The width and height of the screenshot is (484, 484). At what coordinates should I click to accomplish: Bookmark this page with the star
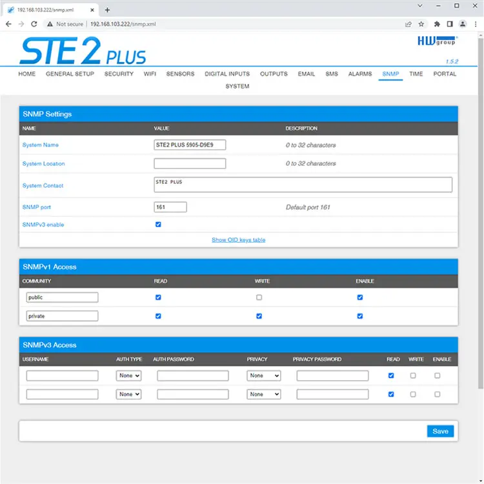[421, 24]
